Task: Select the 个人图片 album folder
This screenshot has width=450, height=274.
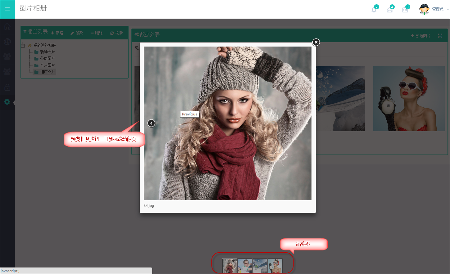Action: (48, 65)
